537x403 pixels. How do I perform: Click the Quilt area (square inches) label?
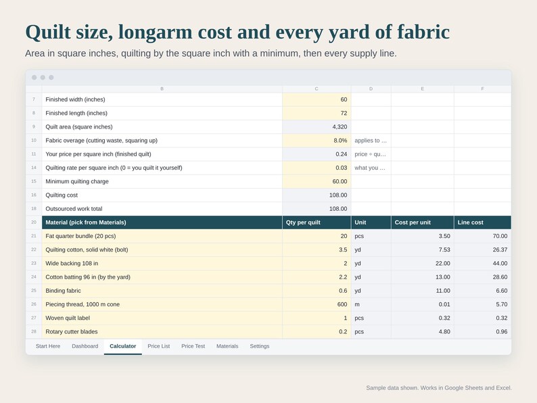point(79,127)
